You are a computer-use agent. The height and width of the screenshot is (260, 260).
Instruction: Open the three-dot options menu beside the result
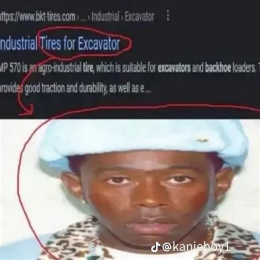click(x=168, y=15)
